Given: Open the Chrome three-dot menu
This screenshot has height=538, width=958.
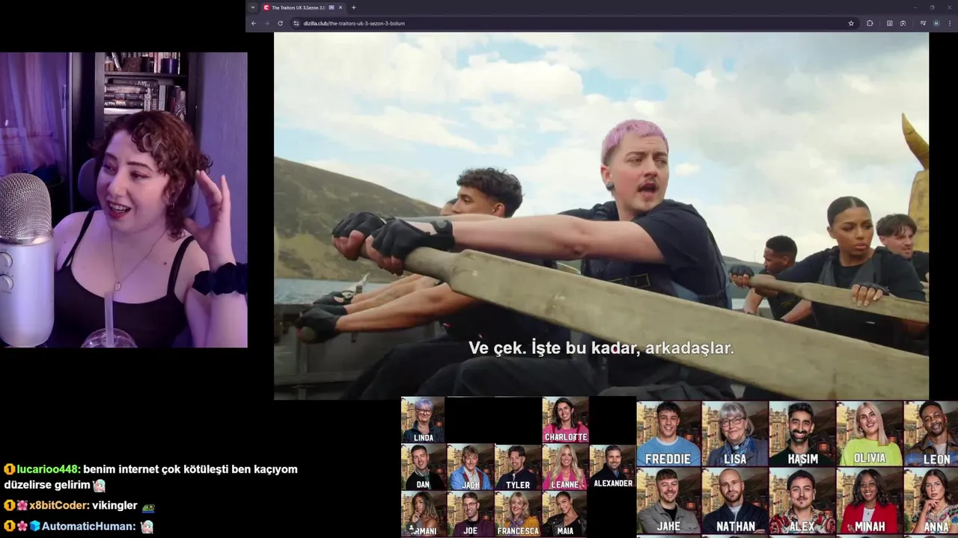Looking at the screenshot, I should pyautogui.click(x=948, y=23).
